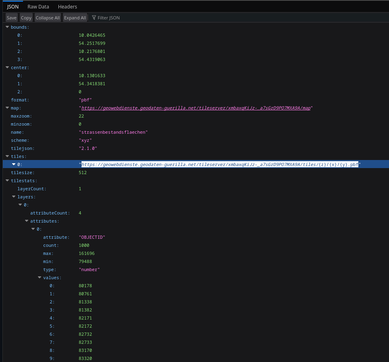Expand all JSON nodes
Viewport: 389px width, 362px height.
pos(75,17)
